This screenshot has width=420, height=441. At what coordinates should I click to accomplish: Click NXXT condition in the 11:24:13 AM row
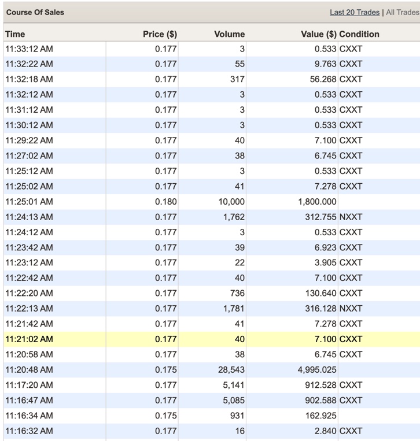tap(351, 217)
